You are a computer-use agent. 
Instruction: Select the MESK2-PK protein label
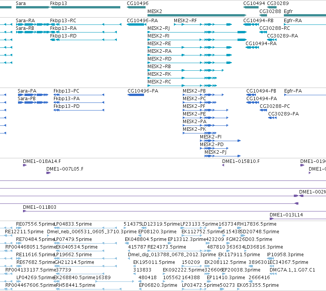click(194, 129)
